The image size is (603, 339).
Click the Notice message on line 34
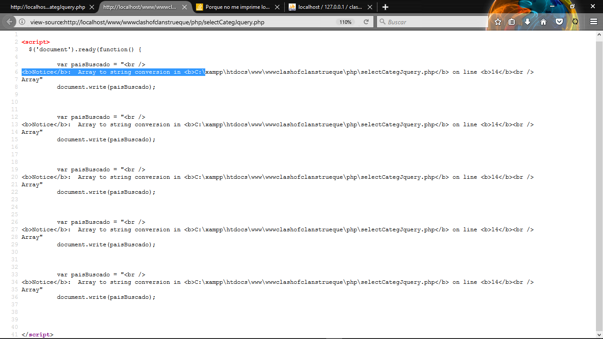278,282
